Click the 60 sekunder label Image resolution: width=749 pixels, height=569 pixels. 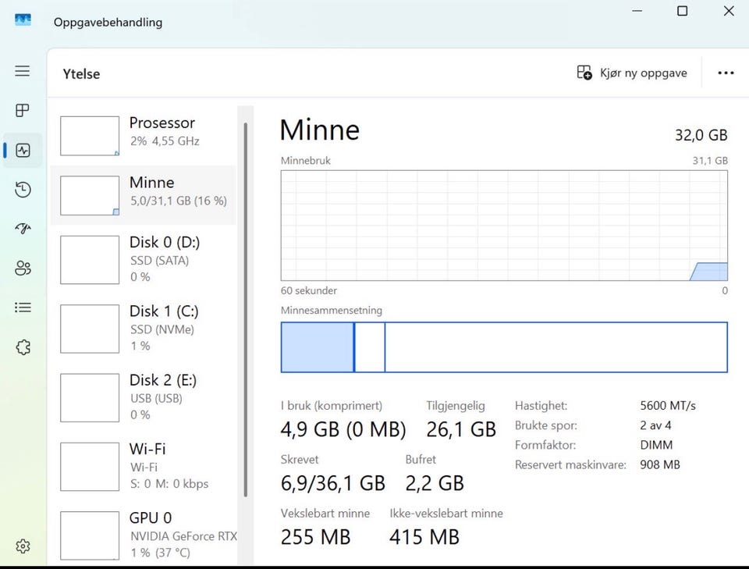pyautogui.click(x=309, y=290)
